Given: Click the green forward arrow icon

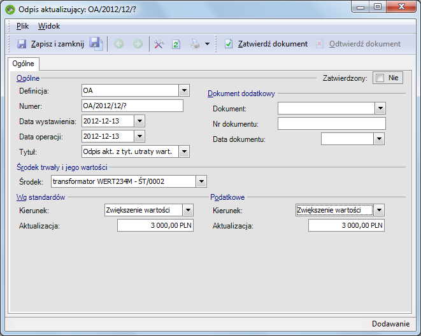Looking at the screenshot, I should (x=138, y=44).
